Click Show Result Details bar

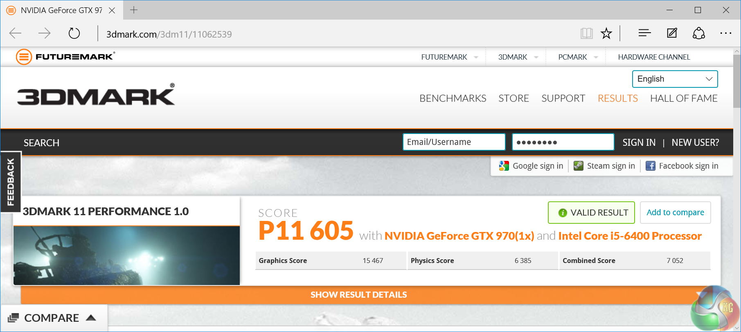(x=359, y=295)
